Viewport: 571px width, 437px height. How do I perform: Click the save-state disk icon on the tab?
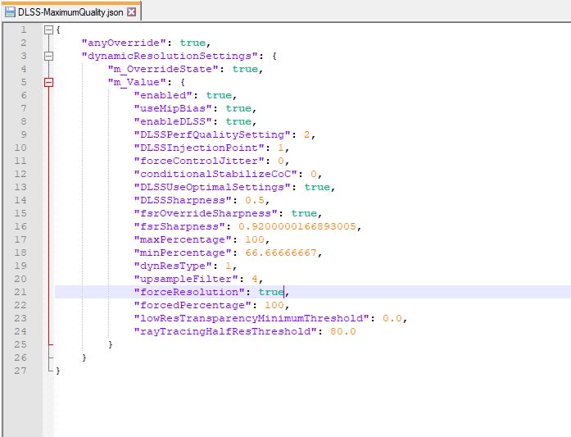click(x=10, y=12)
